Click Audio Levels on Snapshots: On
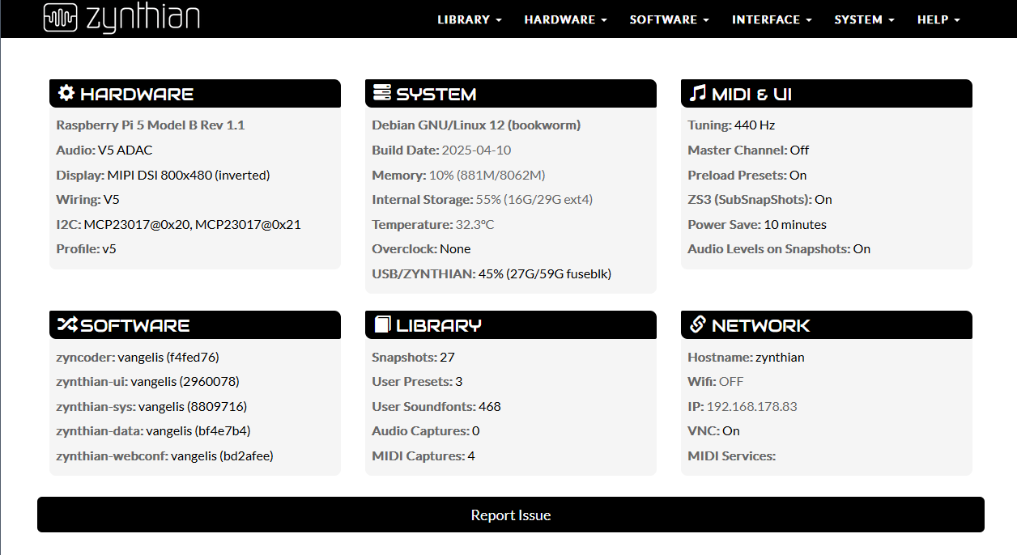1017x555 pixels. coord(779,248)
